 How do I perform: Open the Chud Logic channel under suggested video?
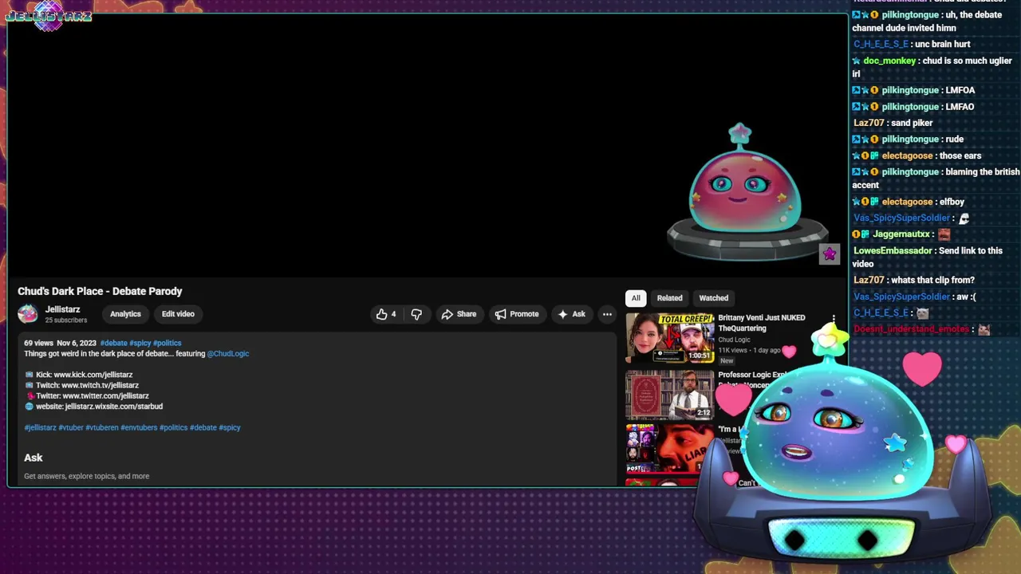734,340
